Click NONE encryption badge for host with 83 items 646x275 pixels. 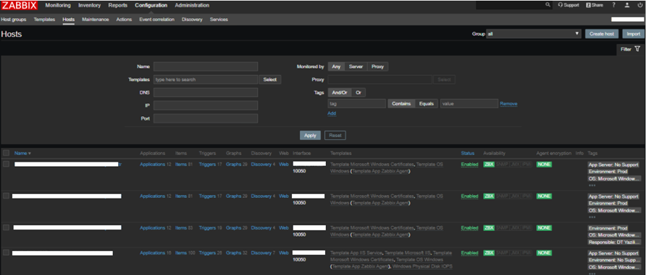(x=544, y=228)
